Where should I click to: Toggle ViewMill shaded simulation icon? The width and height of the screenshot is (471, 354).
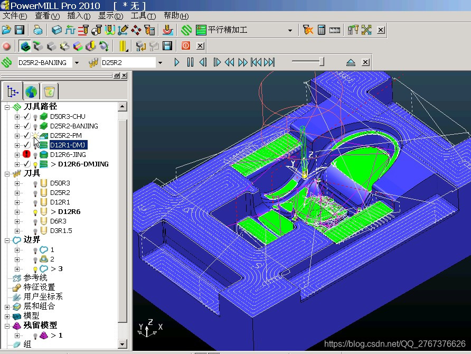coord(25,46)
